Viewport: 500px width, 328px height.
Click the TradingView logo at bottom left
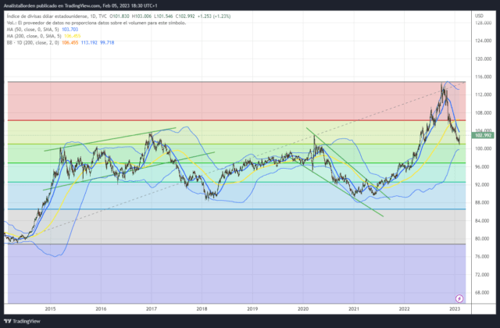point(22,321)
